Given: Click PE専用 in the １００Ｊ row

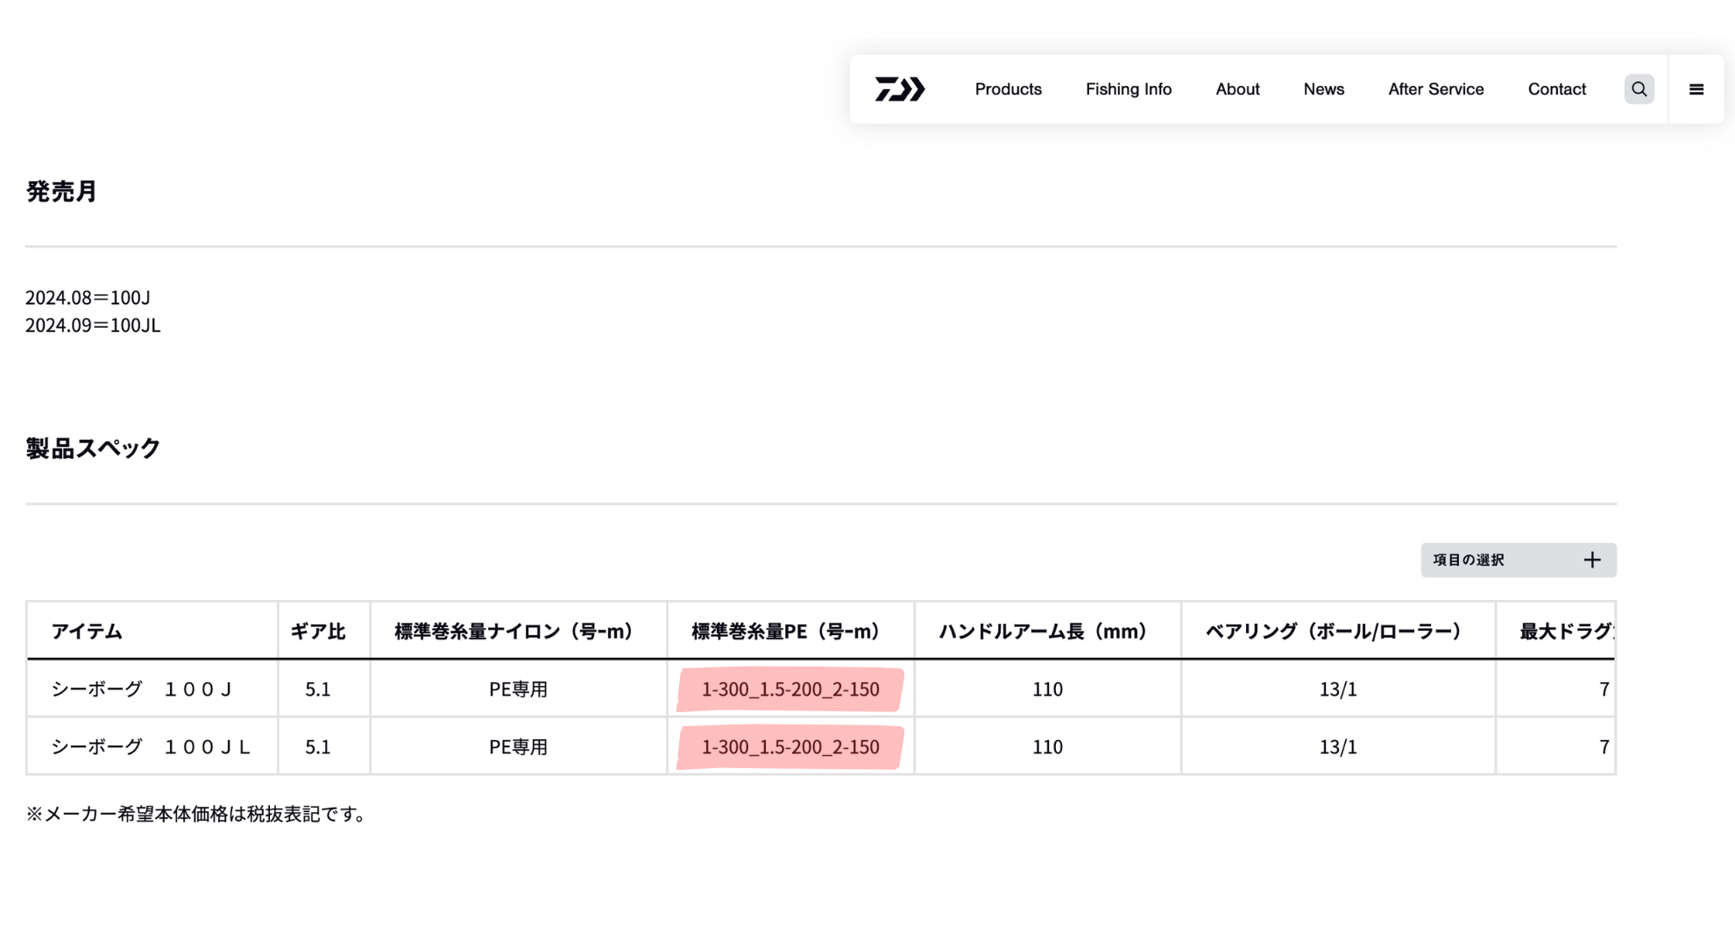Looking at the screenshot, I should [x=518, y=689].
